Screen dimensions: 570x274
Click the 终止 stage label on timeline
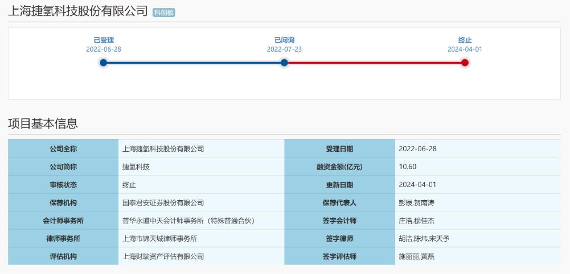click(464, 40)
